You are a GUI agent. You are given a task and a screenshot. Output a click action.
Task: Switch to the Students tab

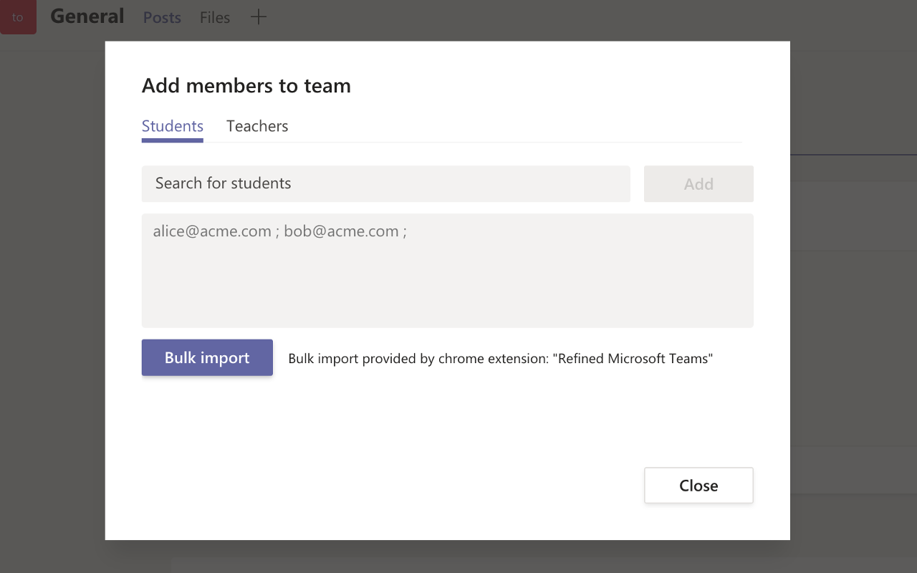(x=173, y=126)
